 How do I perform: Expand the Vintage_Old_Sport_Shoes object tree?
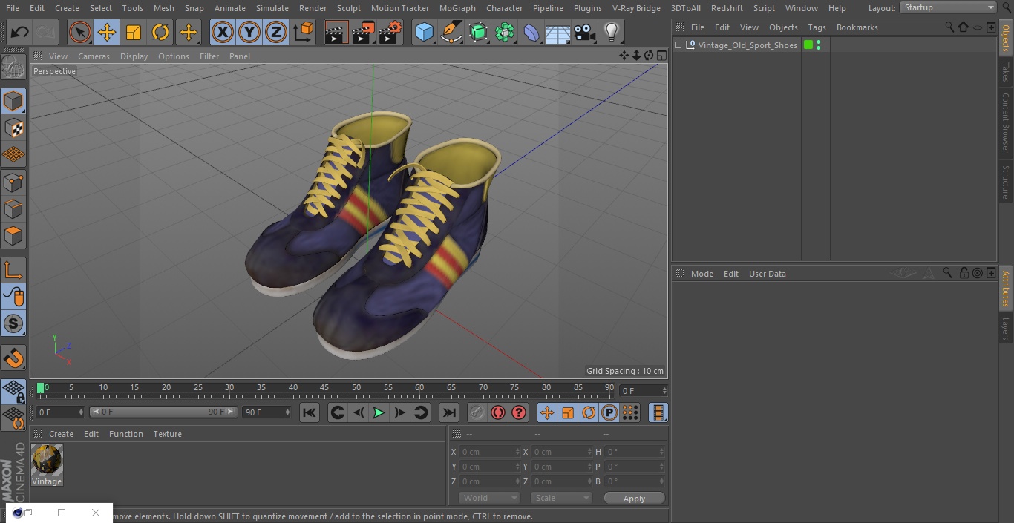pyautogui.click(x=678, y=45)
